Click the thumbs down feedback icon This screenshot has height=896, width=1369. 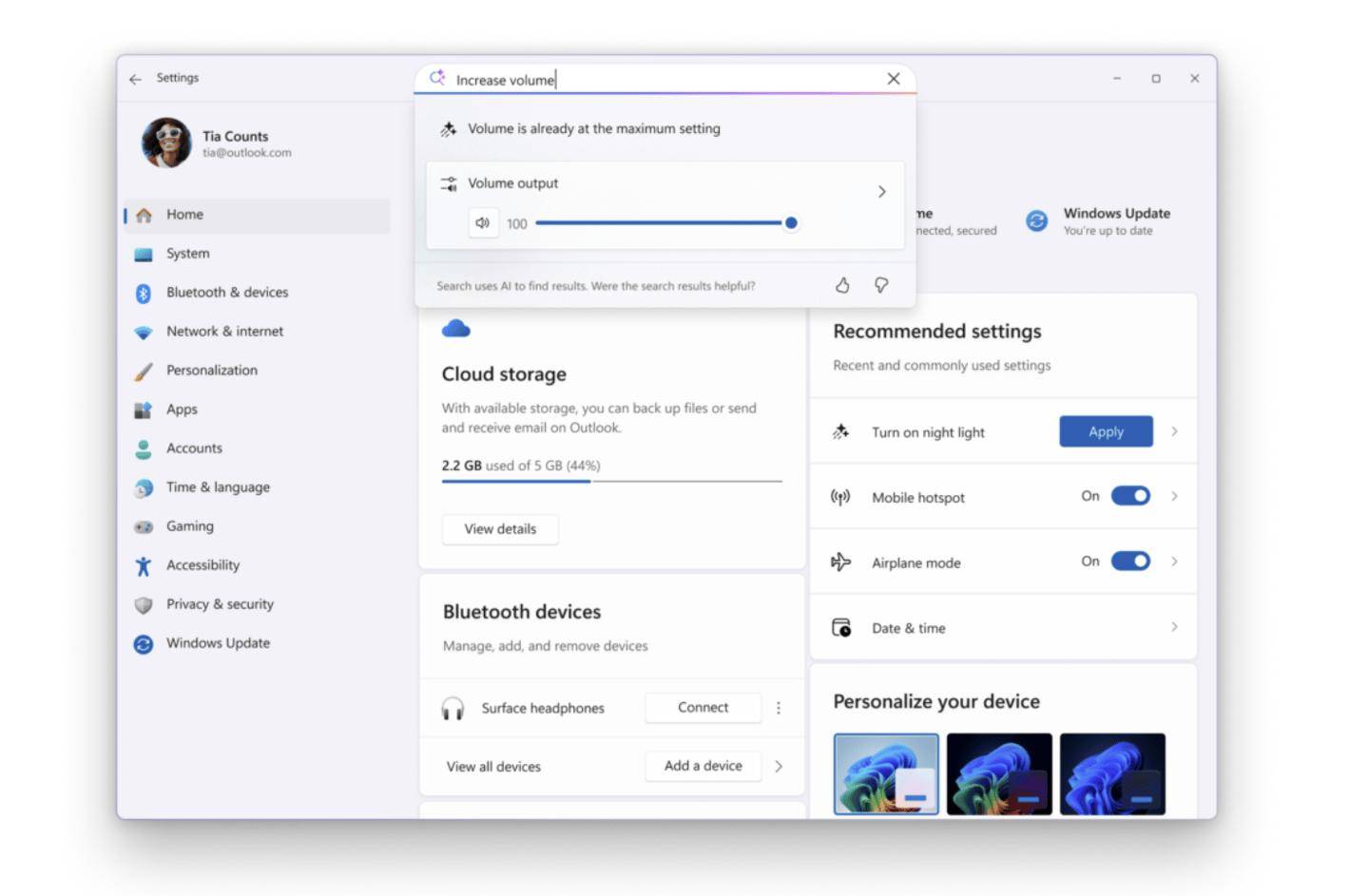[x=881, y=285]
